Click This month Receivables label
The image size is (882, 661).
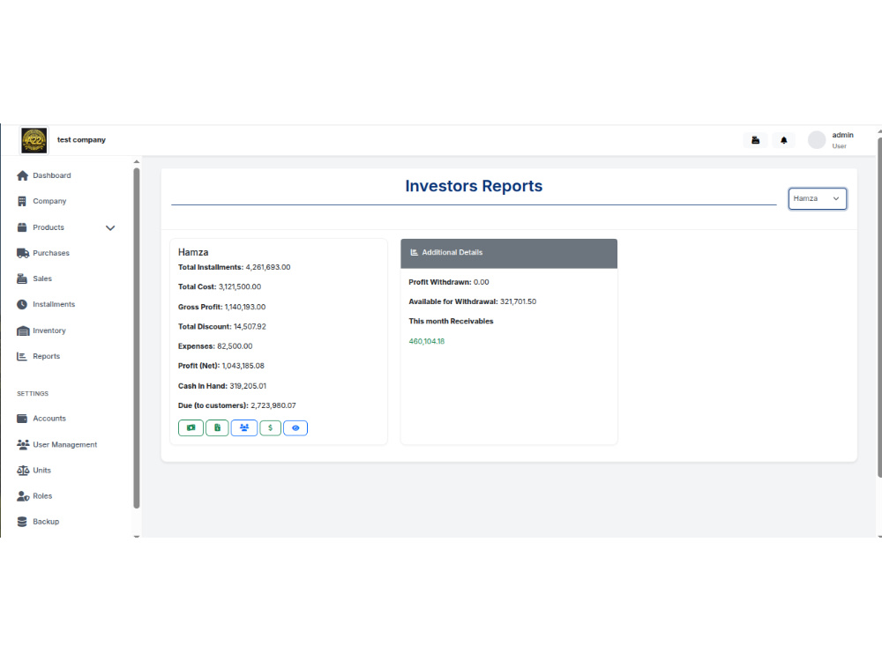[x=451, y=322]
